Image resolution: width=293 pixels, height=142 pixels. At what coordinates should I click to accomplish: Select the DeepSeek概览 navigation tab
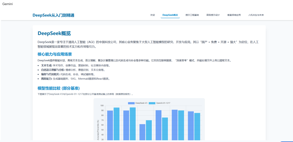coord(170,15)
